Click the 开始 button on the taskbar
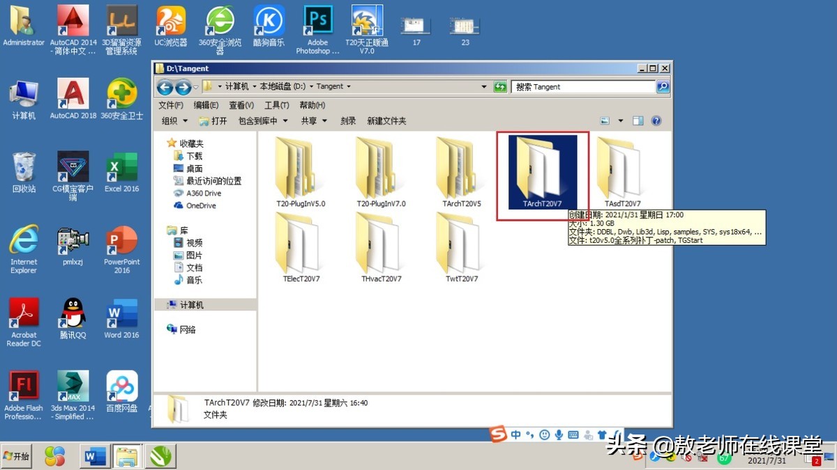The height and width of the screenshot is (470, 837). (x=17, y=456)
